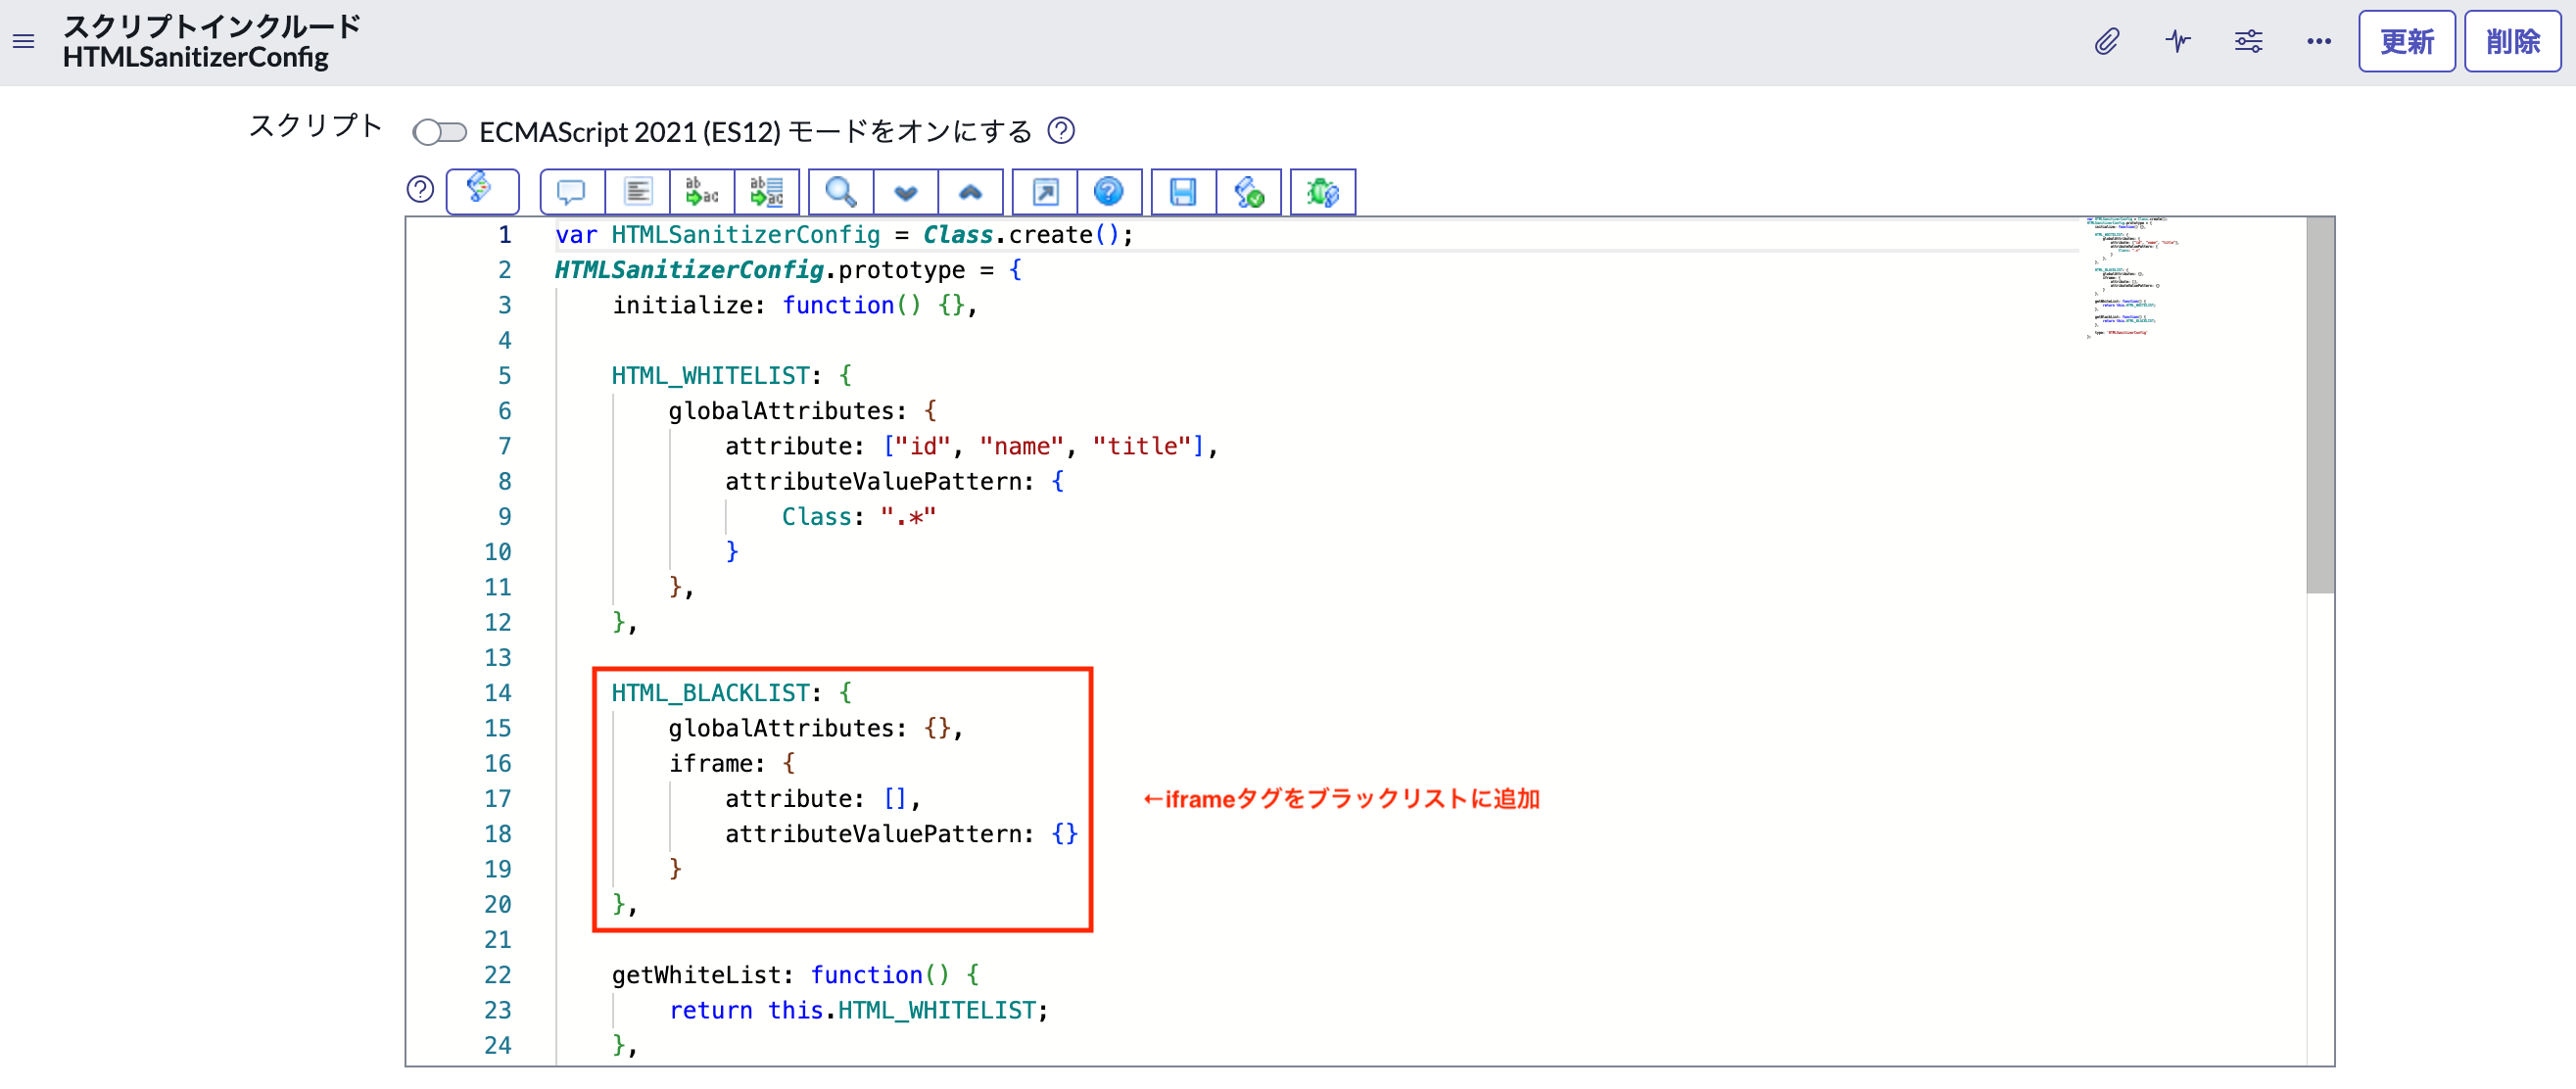Click the Replace All icon

[767, 191]
